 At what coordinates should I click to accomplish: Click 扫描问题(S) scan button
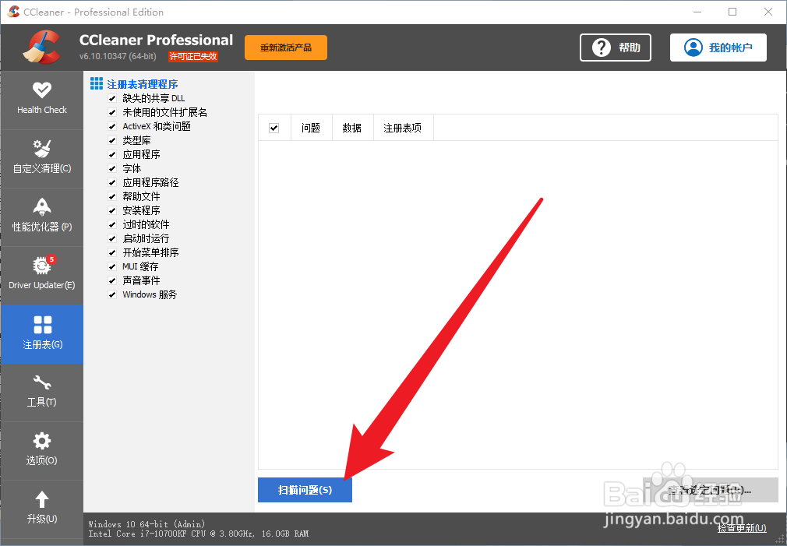click(305, 490)
